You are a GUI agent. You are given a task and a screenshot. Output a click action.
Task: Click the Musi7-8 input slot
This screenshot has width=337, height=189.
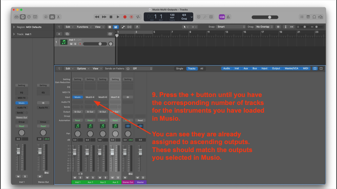[115, 97]
